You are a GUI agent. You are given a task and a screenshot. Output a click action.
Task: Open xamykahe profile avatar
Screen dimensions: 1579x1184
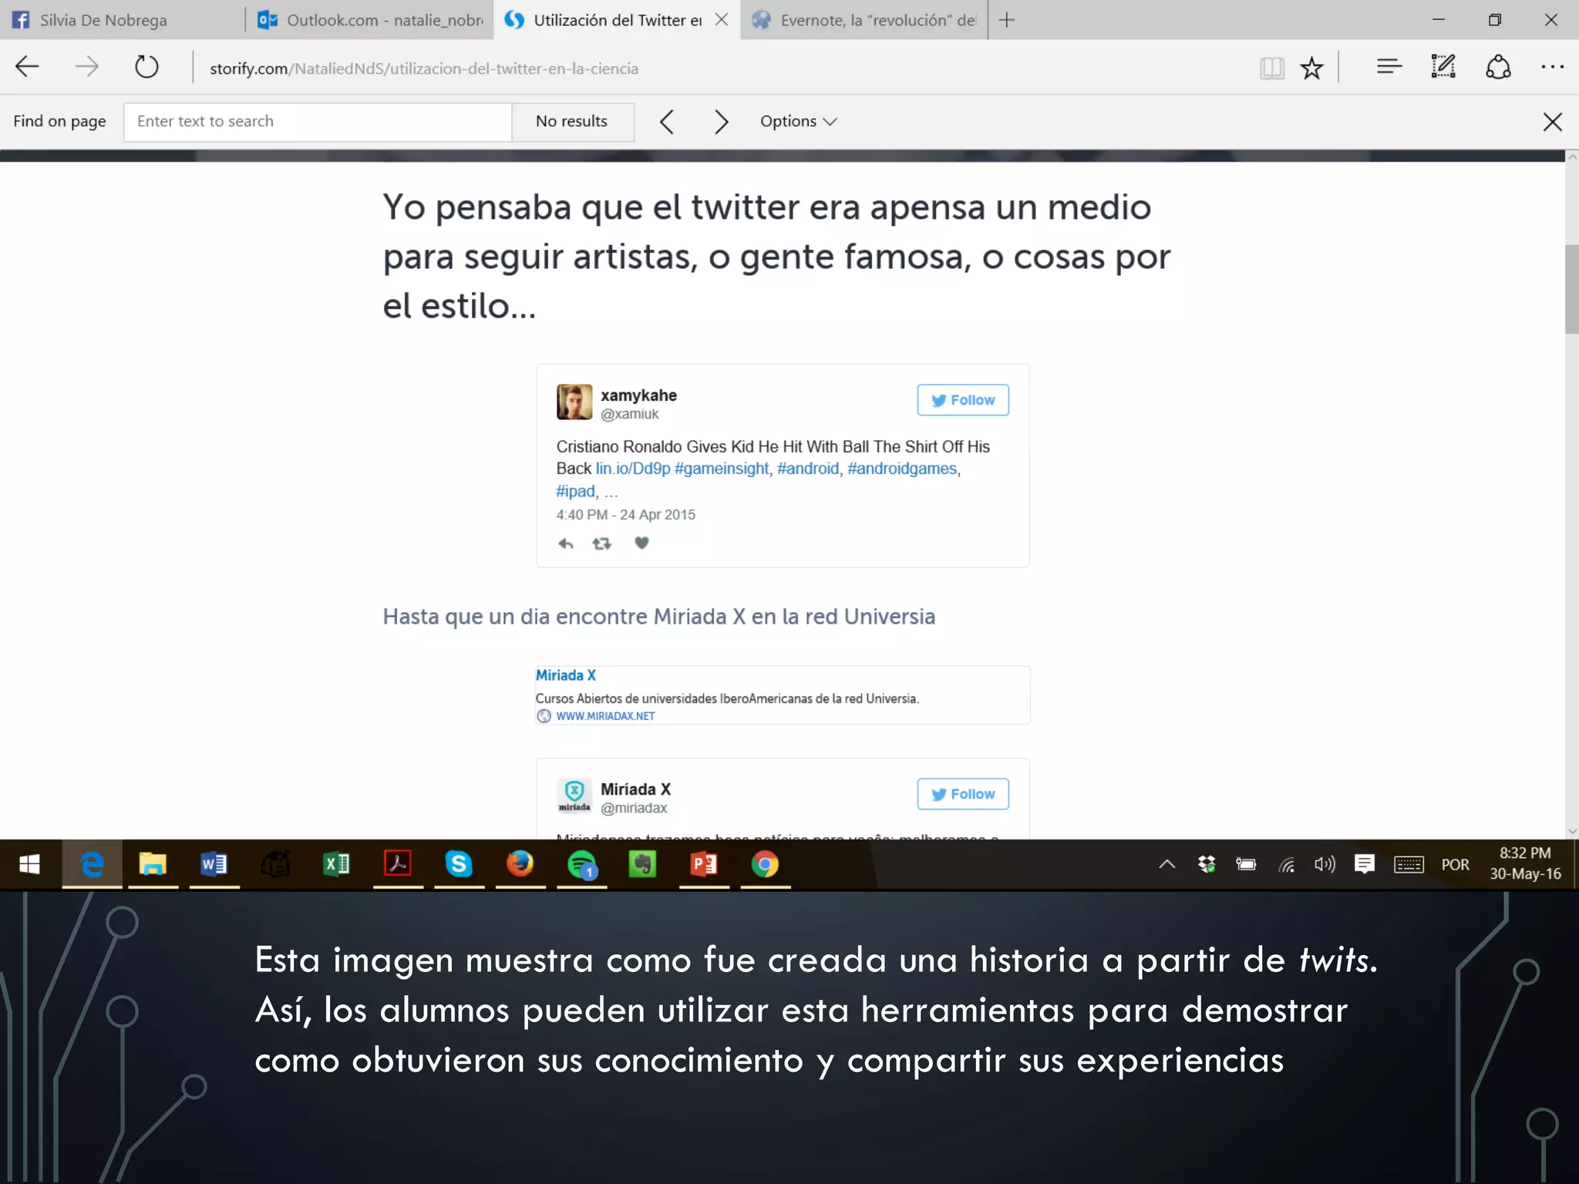[574, 402]
